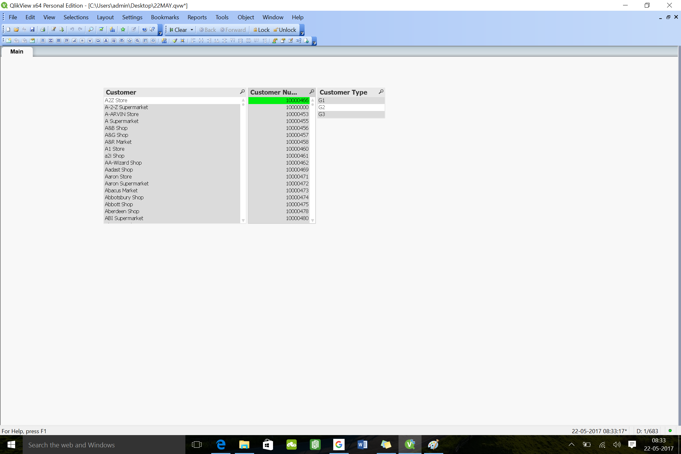681x454 pixels.
Task: Open the Selections menu
Action: pyautogui.click(x=76, y=17)
